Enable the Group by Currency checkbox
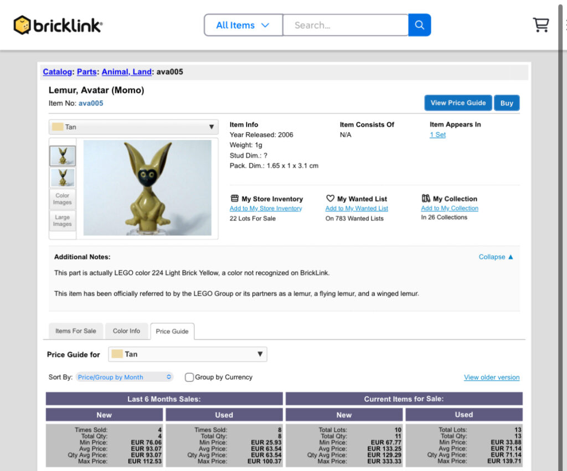567x471 pixels. pyautogui.click(x=189, y=377)
